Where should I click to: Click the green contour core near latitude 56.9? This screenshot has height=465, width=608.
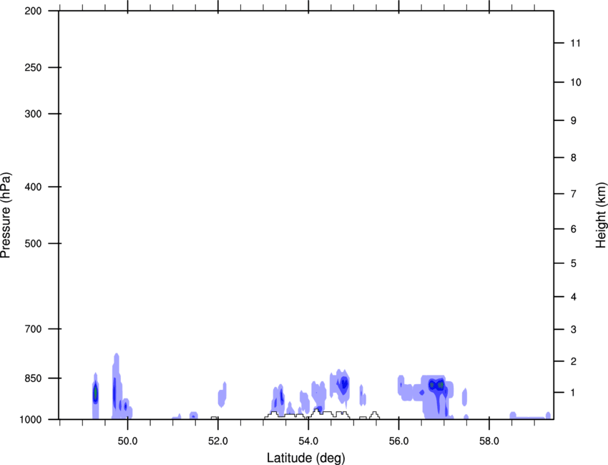click(x=440, y=385)
